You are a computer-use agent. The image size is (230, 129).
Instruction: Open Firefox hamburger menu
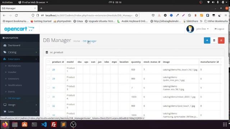click(226, 15)
